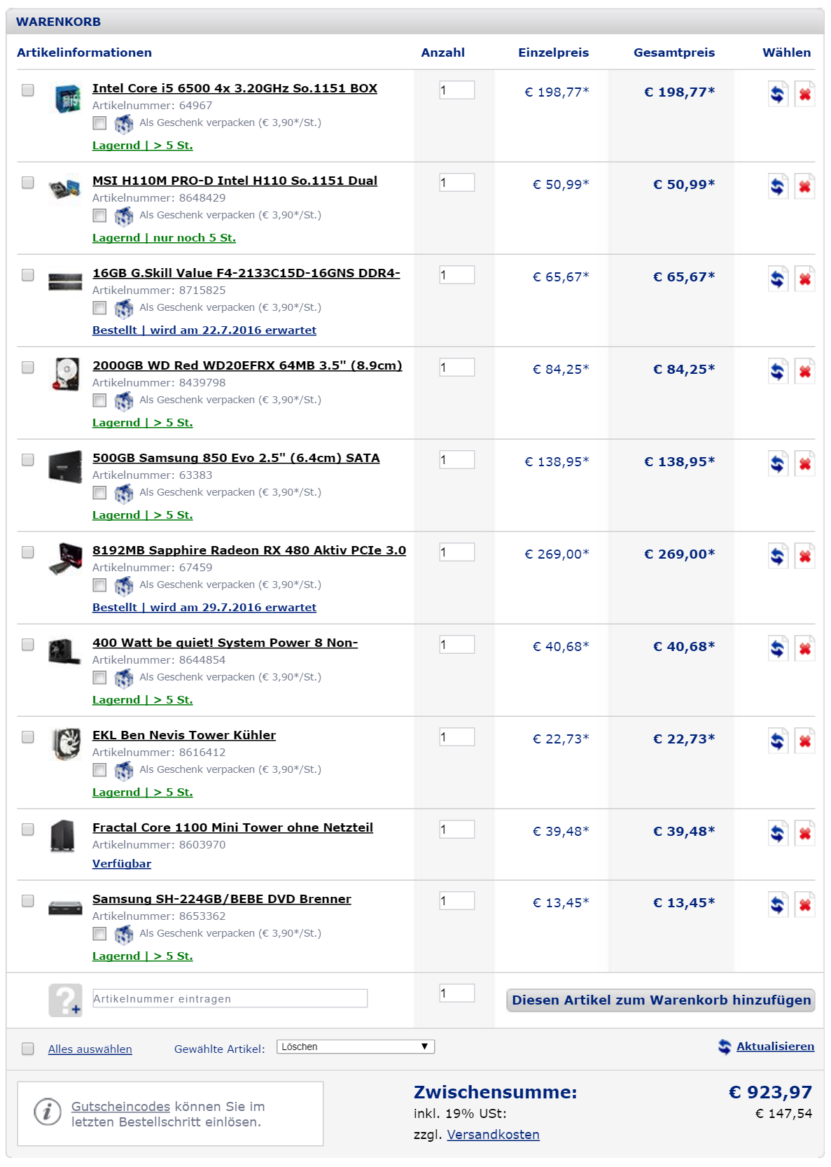Click the Artikelnummer eintragen input field
This screenshot has height=1167, width=831.
pos(230,999)
